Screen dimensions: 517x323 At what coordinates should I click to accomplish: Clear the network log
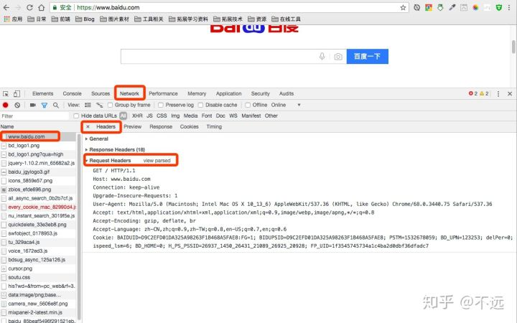tap(17, 105)
